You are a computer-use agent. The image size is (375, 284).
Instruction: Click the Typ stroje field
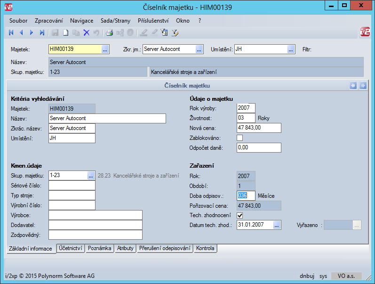click(x=72, y=195)
